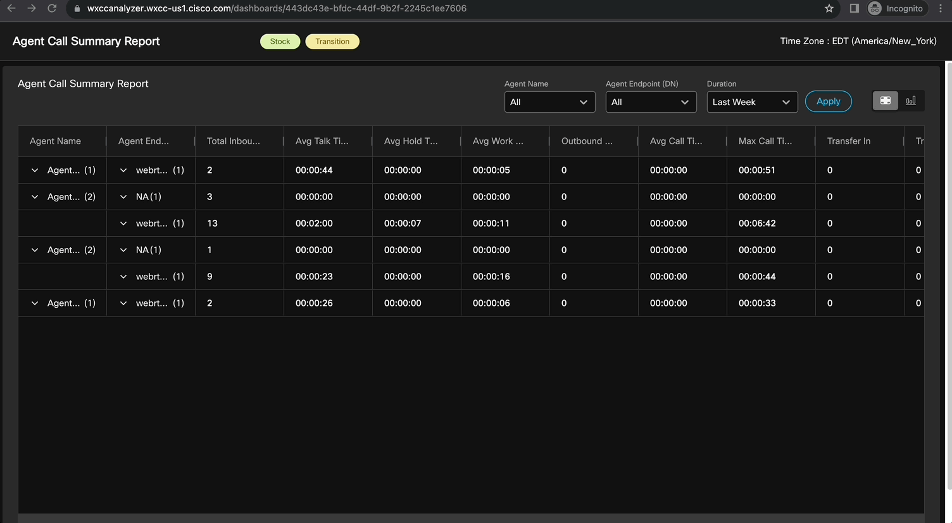
Task: Open browser three-dot menu
Action: click(941, 8)
